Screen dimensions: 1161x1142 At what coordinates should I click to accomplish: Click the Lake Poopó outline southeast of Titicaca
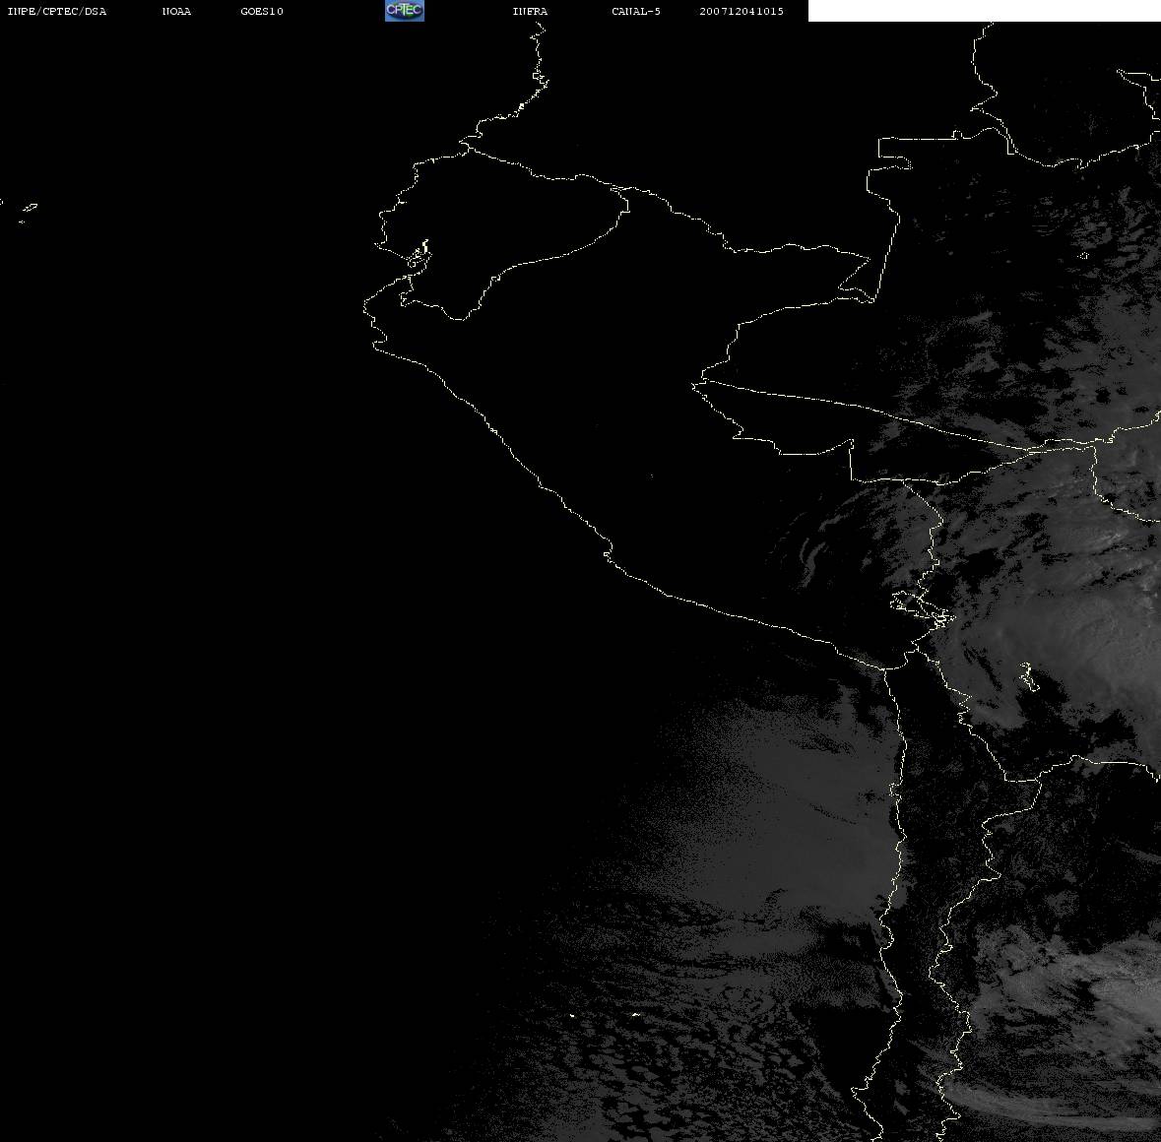pyautogui.click(x=1026, y=676)
